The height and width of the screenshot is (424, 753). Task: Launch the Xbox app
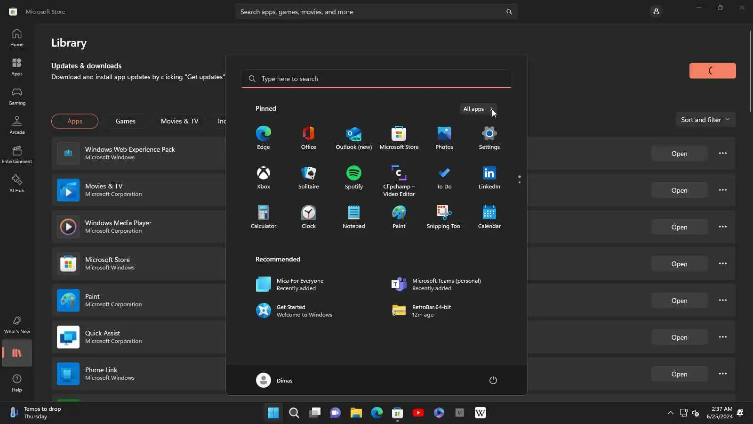[x=263, y=177]
